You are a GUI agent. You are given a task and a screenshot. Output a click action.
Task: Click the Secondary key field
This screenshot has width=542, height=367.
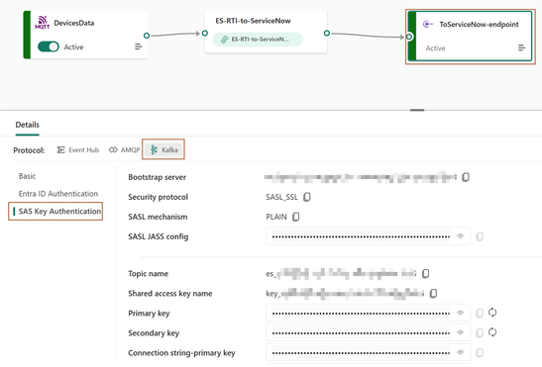click(x=368, y=332)
